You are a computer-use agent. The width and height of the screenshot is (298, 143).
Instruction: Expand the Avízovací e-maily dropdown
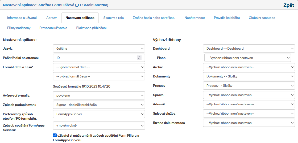click(99, 95)
